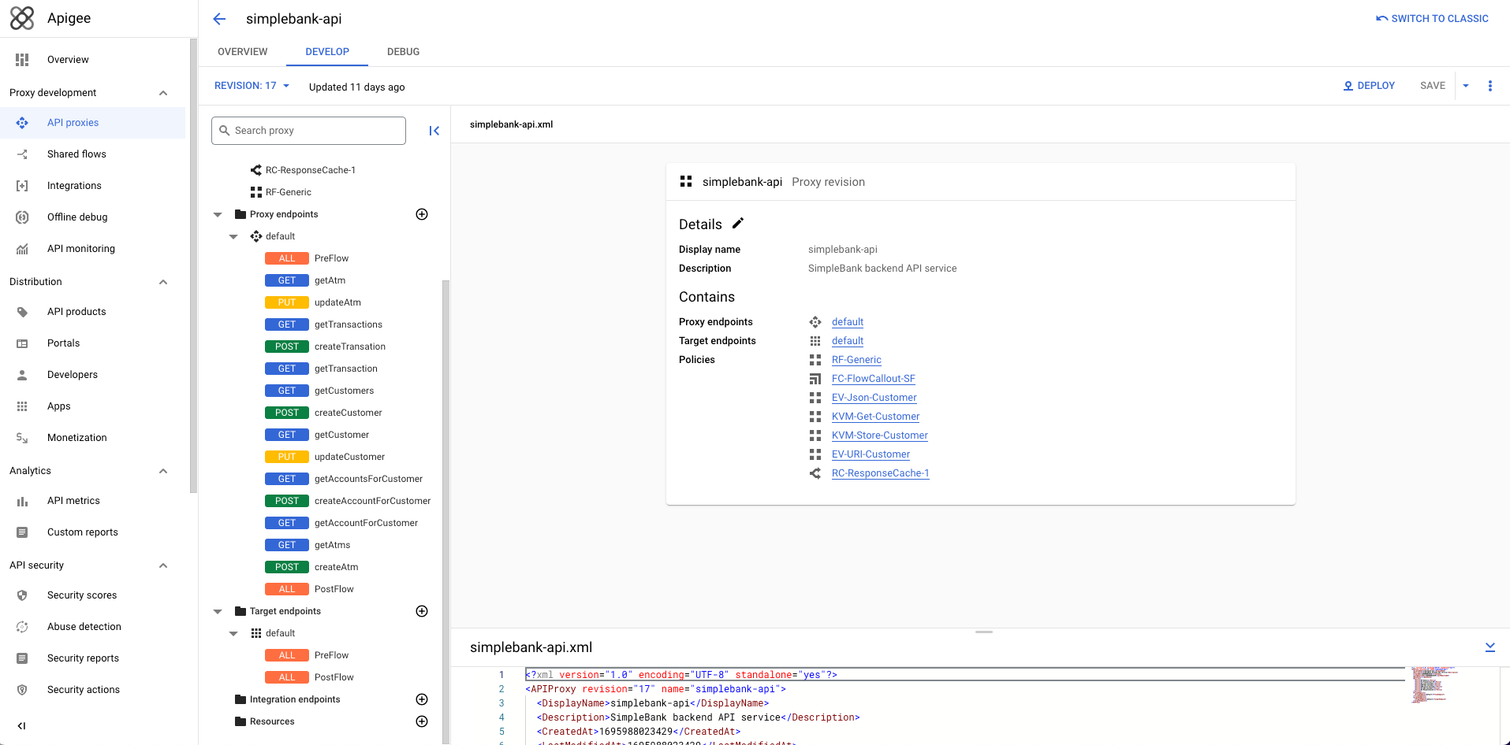The height and width of the screenshot is (745, 1510).
Task: Add a new proxy endpoint with plus icon
Action: tap(422, 214)
